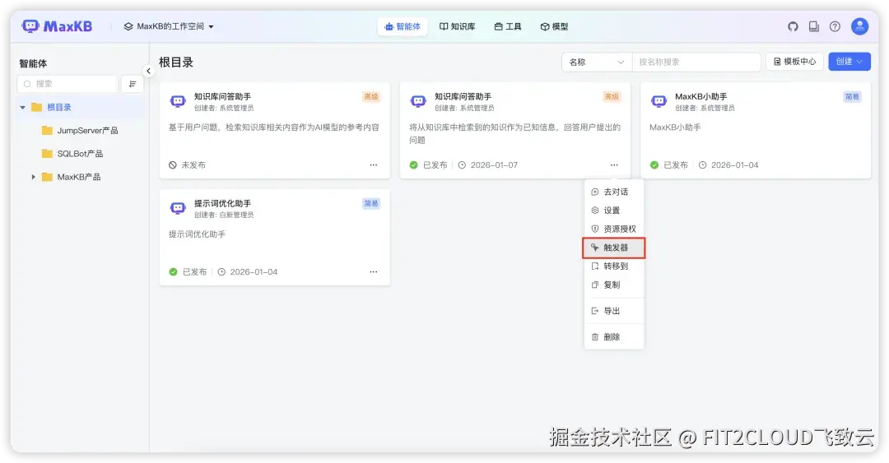This screenshot has width=889, height=463.
Task: Expand the MaxKB产品 folder arrow
Action: click(x=34, y=177)
